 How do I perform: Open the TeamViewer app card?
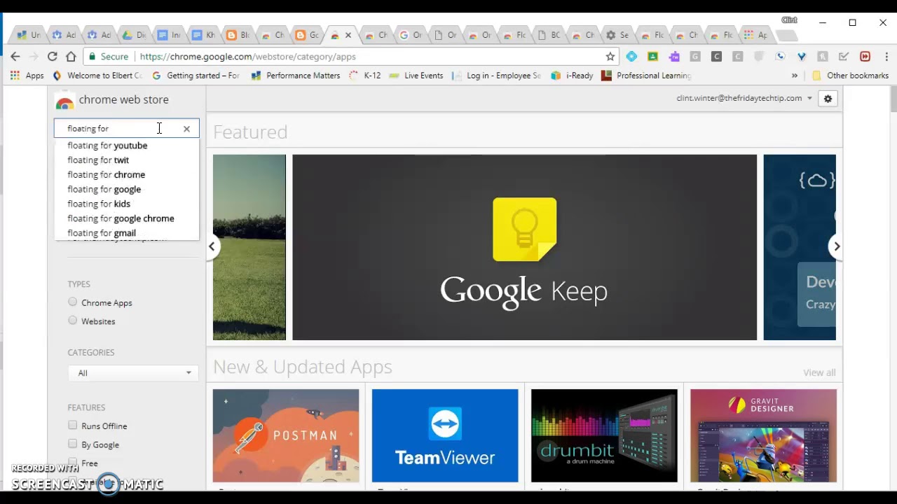click(445, 435)
